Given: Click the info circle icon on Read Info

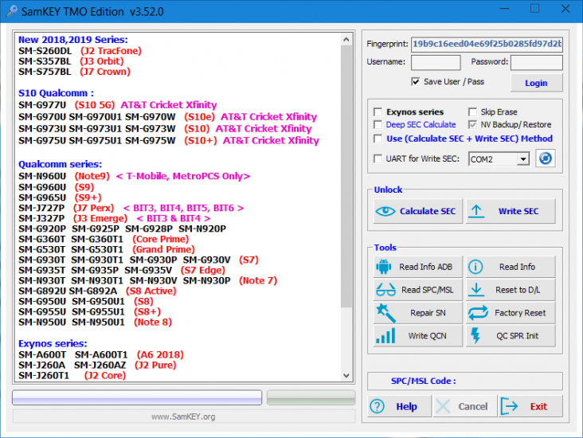Looking at the screenshot, I should click(475, 267).
